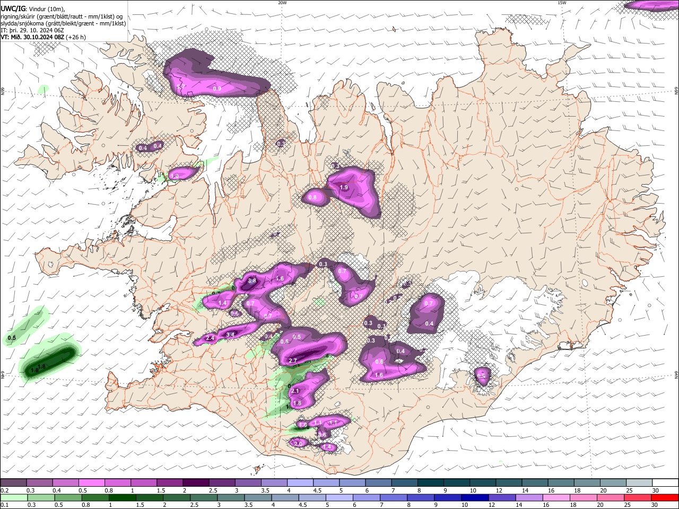Image resolution: width=679 pixels, height=509 pixels.
Task: Pick top legend dark teal swatch labeled 8
Action: [431, 482]
